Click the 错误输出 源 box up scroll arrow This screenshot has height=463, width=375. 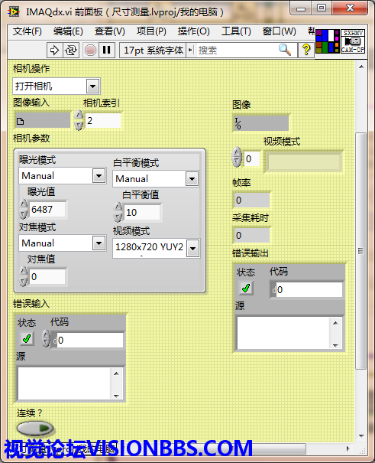click(x=335, y=323)
